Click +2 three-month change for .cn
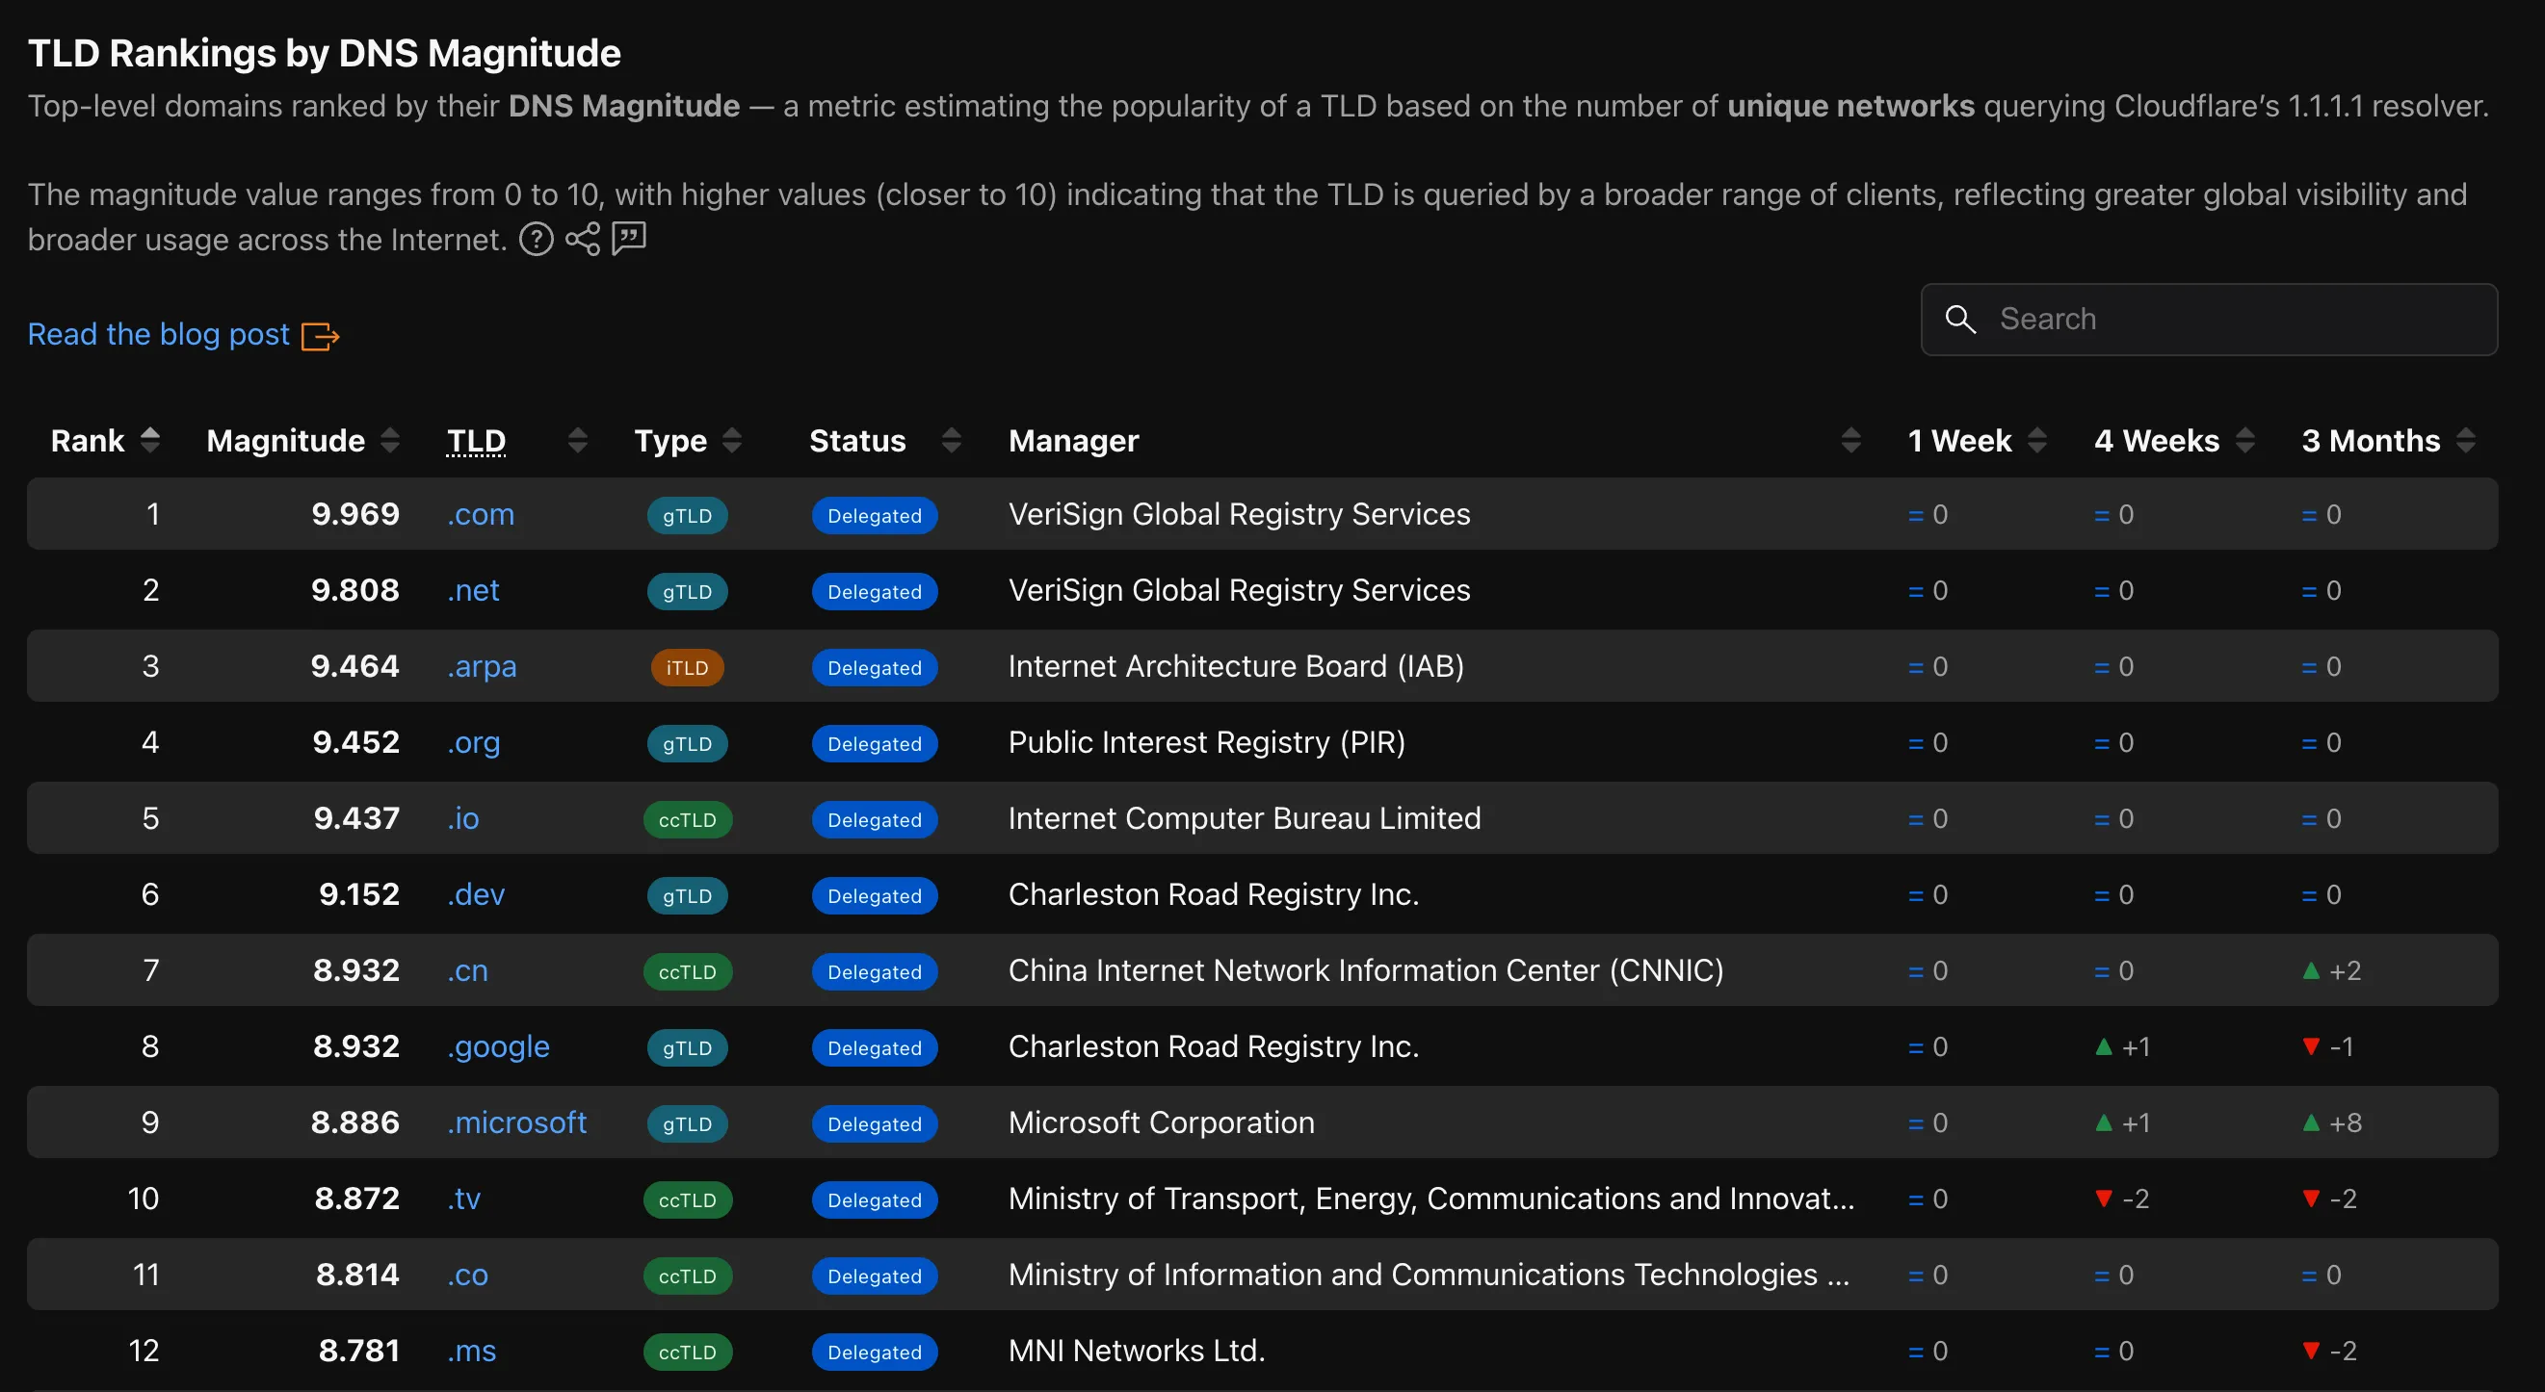Screen dimensions: 2545x1392 tap(2331, 971)
